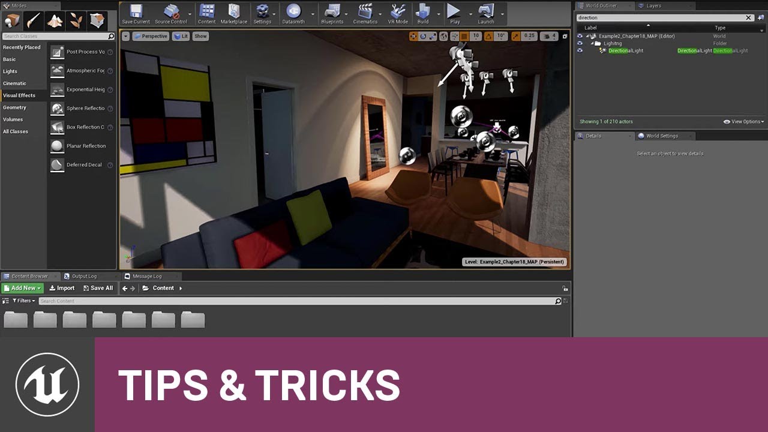
Task: Toggle surface snapping in the viewport
Action: pos(454,36)
